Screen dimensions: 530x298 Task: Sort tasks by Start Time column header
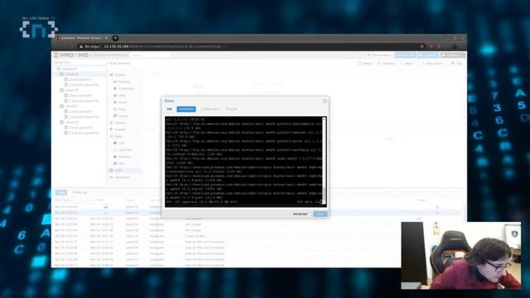click(71, 200)
